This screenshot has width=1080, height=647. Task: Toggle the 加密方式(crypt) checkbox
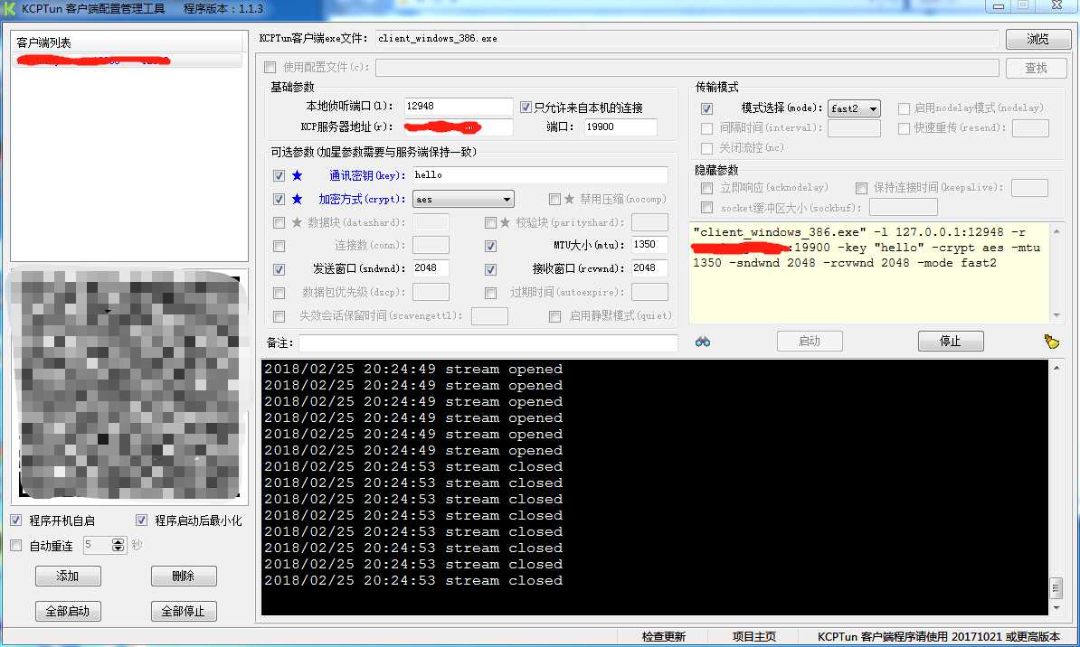279,199
